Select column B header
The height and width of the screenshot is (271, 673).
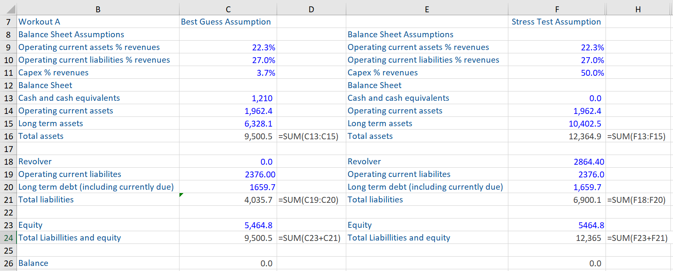pos(98,9)
